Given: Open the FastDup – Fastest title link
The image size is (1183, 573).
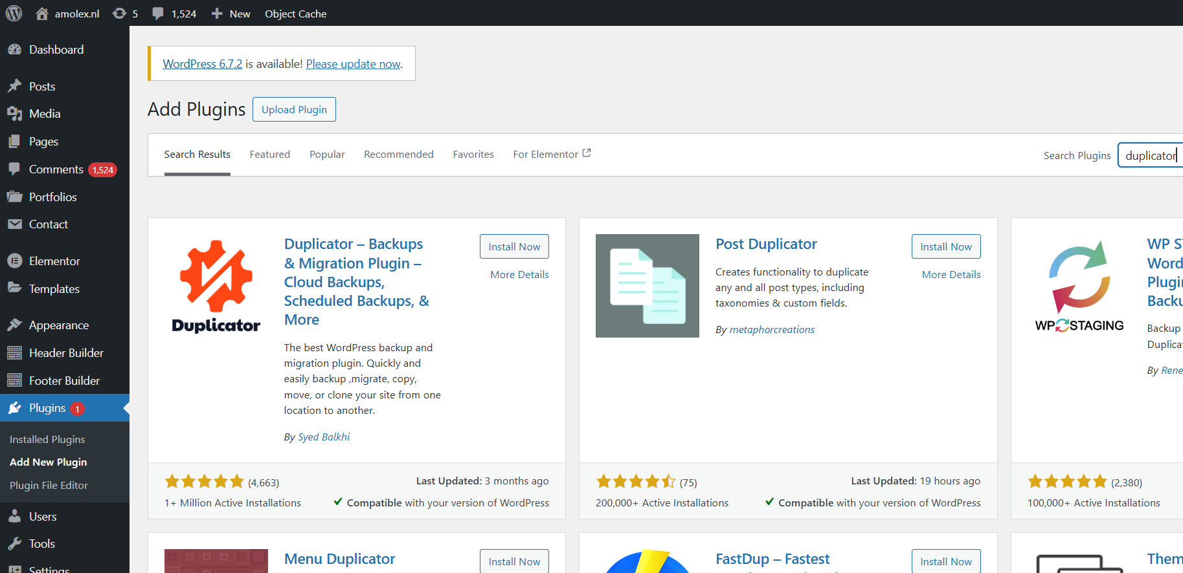Looking at the screenshot, I should tap(772, 559).
